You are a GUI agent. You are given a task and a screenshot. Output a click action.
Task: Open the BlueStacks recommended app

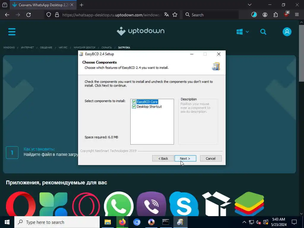tap(249, 204)
